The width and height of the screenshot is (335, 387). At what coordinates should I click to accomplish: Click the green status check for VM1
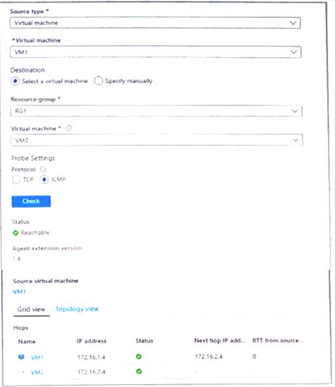(x=139, y=357)
